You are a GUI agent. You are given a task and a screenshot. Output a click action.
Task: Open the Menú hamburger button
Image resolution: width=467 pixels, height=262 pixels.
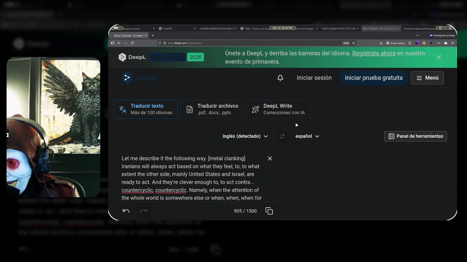427,78
